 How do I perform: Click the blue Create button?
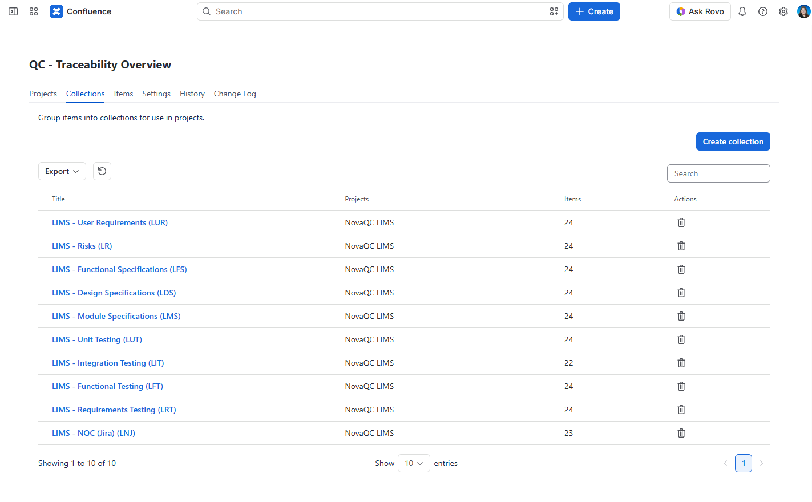tap(594, 11)
